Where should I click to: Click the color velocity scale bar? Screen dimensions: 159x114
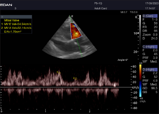click(140, 81)
